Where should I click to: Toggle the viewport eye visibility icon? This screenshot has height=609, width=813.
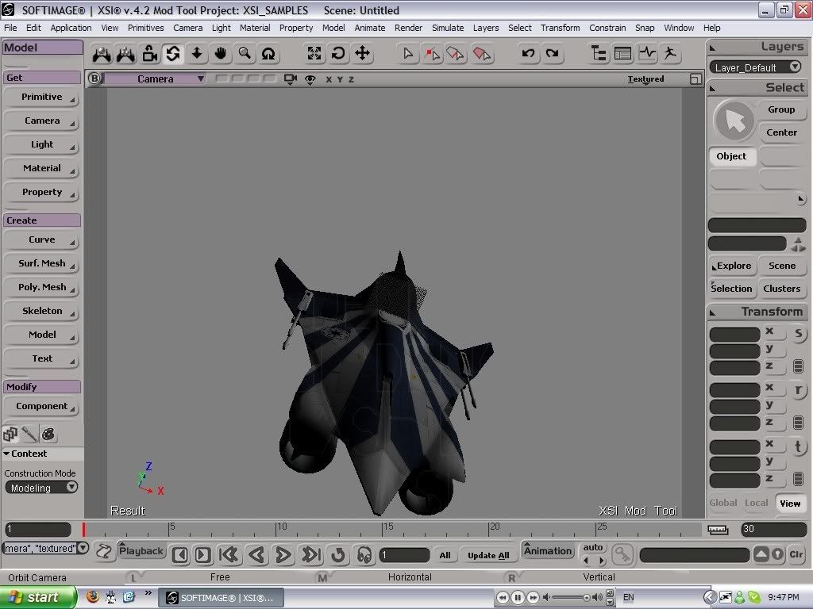pyautogui.click(x=310, y=79)
